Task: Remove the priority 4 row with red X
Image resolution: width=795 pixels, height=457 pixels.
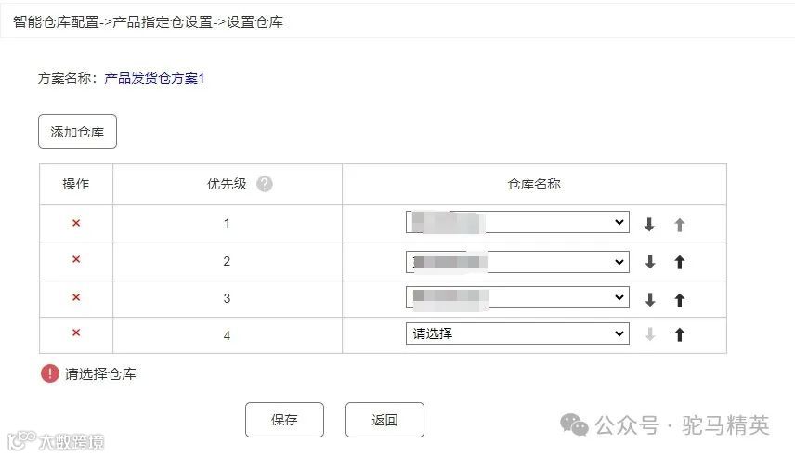Action: [76, 333]
